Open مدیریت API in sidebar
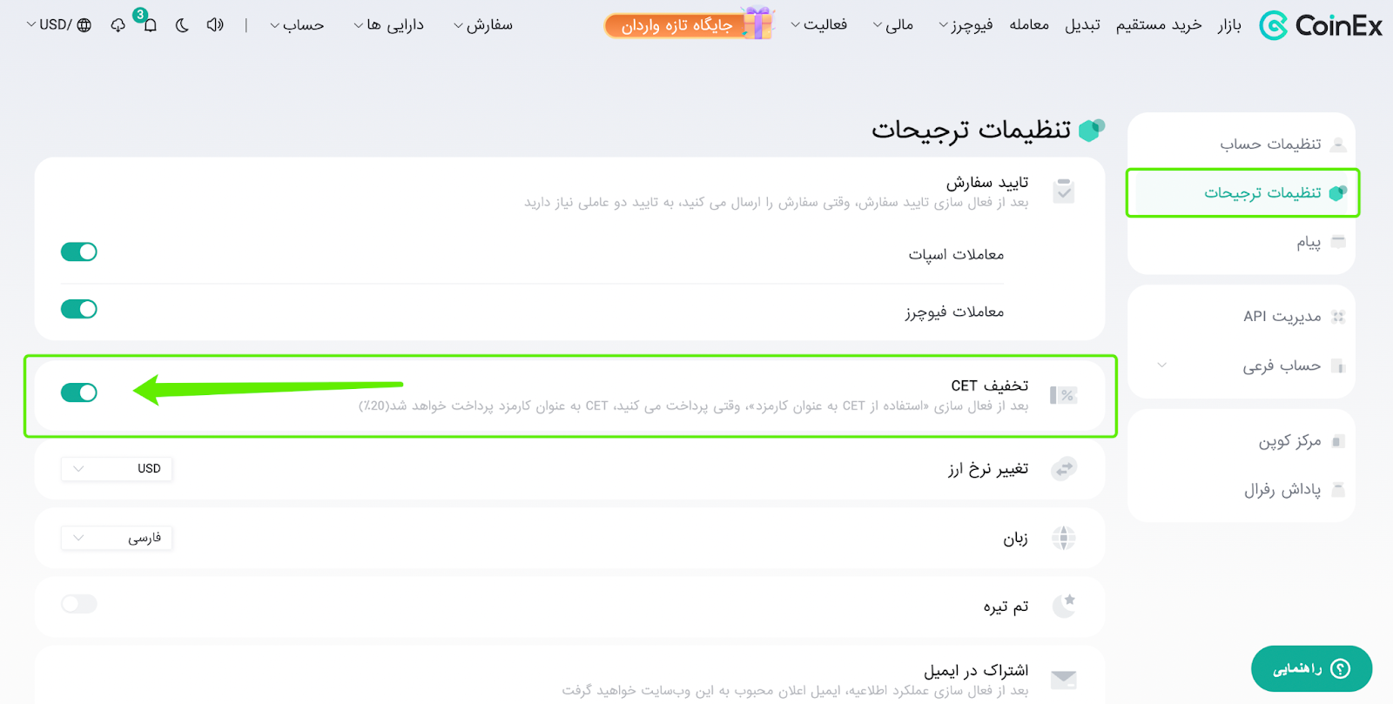Image resolution: width=1393 pixels, height=704 pixels. click(1282, 317)
